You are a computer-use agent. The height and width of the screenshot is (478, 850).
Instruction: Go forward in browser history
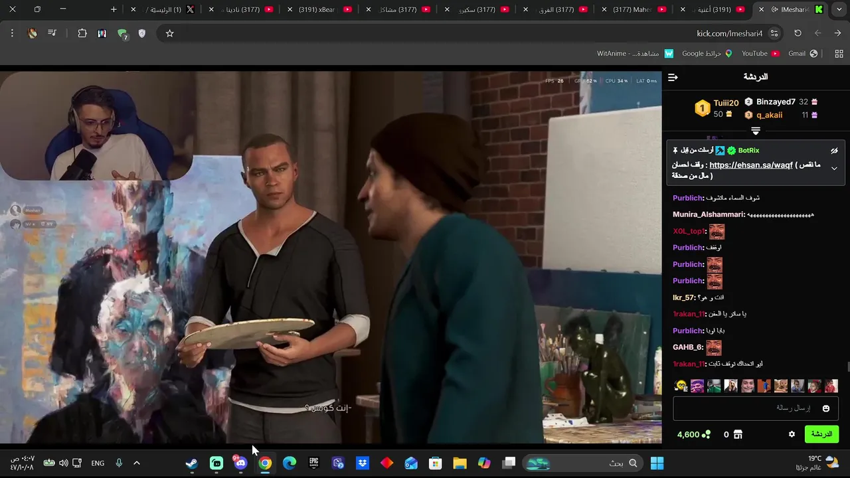click(818, 33)
